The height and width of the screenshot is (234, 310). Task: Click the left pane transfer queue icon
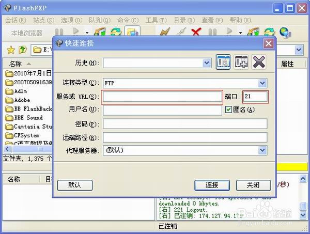pos(100,32)
